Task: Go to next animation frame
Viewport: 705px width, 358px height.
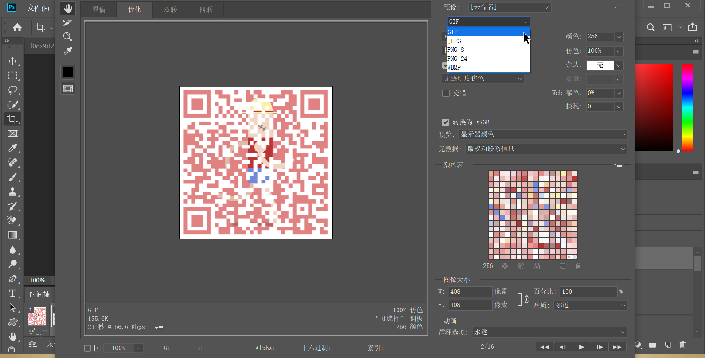Action: click(x=599, y=347)
